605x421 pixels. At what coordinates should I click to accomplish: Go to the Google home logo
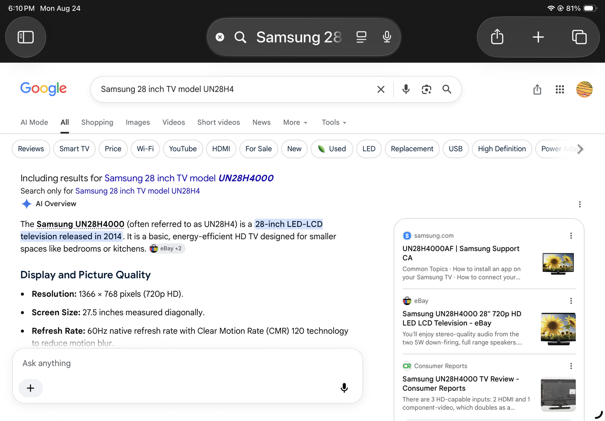[x=43, y=89]
